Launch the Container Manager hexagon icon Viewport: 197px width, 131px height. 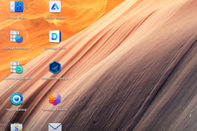point(55,67)
